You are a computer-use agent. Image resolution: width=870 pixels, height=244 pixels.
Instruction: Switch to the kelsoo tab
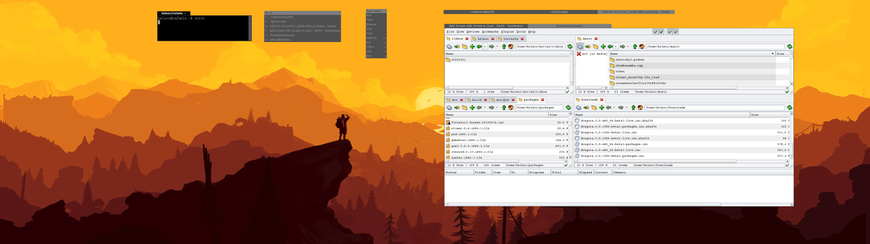483,39
